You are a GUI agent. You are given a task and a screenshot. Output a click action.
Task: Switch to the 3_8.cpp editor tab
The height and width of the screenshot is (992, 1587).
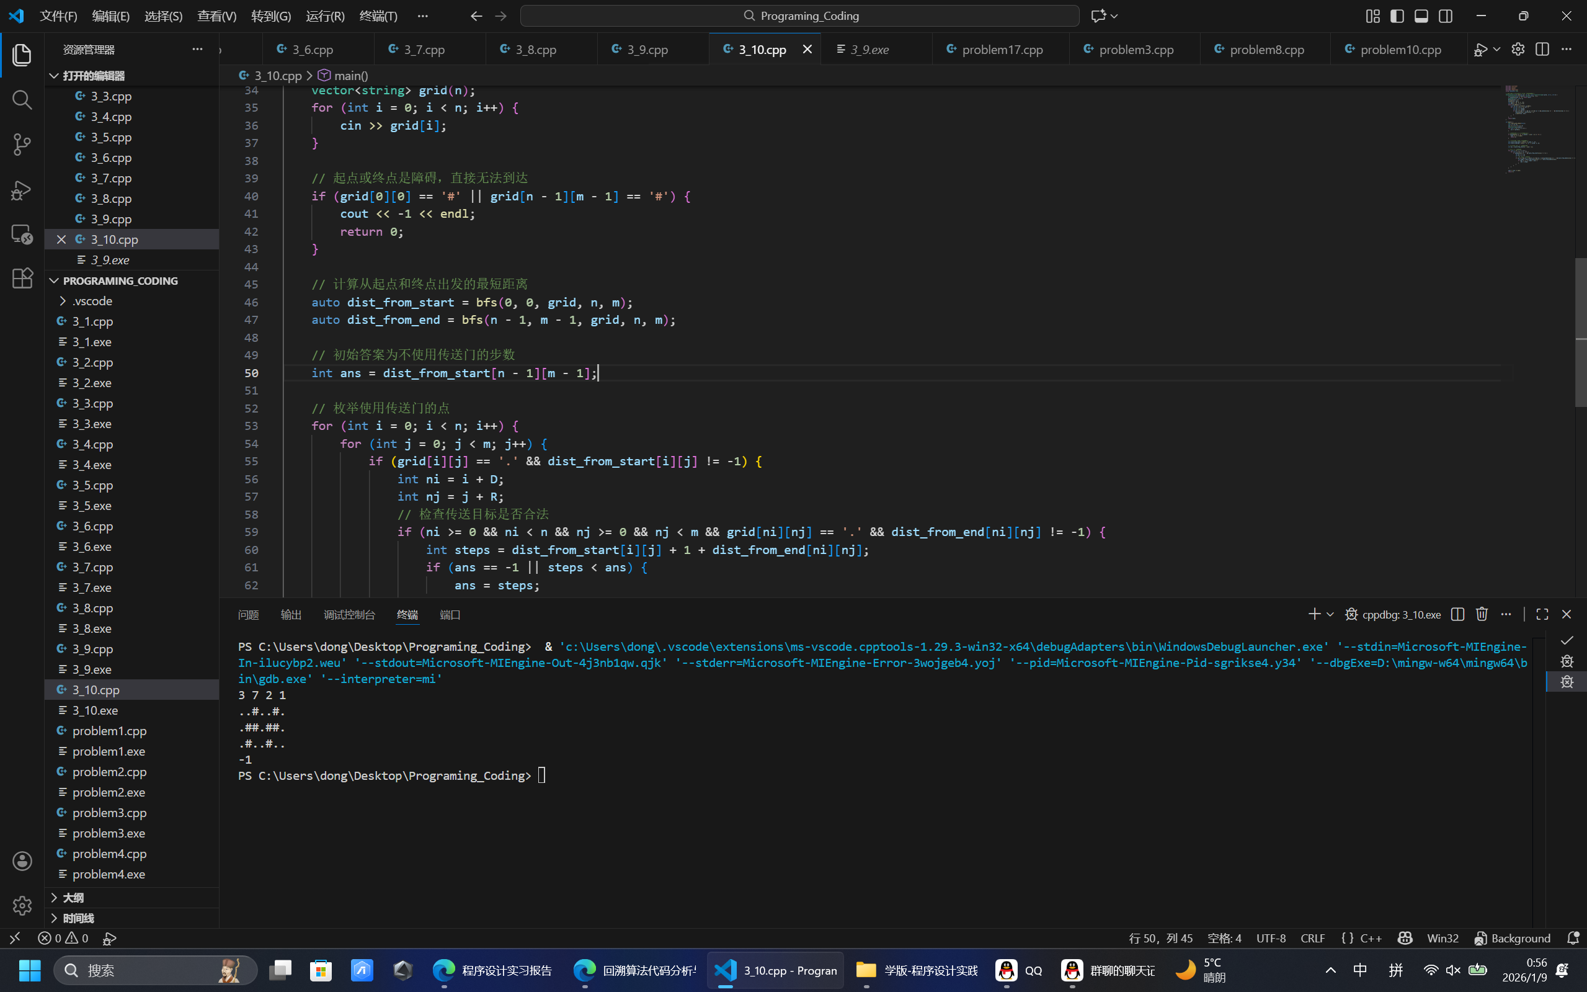click(x=536, y=49)
